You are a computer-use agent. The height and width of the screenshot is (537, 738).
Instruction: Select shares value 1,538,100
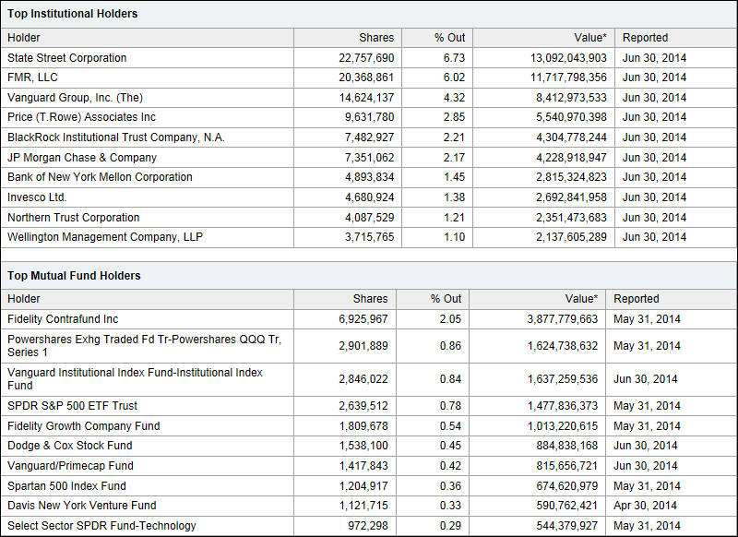click(363, 446)
